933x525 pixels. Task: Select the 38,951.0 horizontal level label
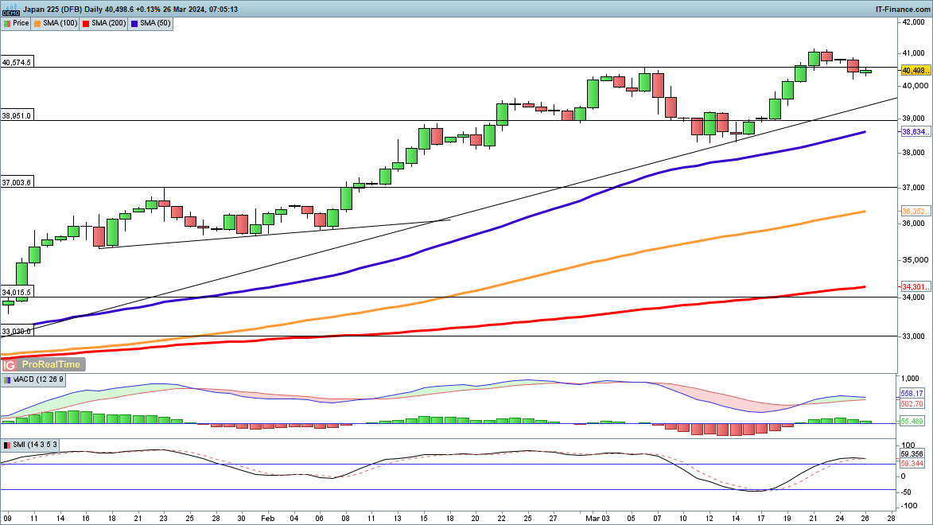17,116
